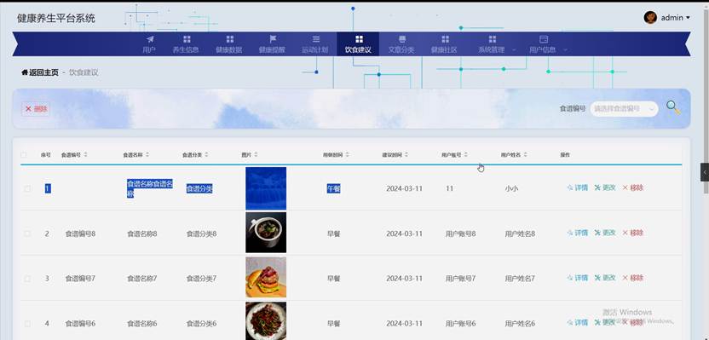Viewport: 709px width, 340px height.
Task: Open the 食谱编号 select dropdown
Action: pos(624,108)
